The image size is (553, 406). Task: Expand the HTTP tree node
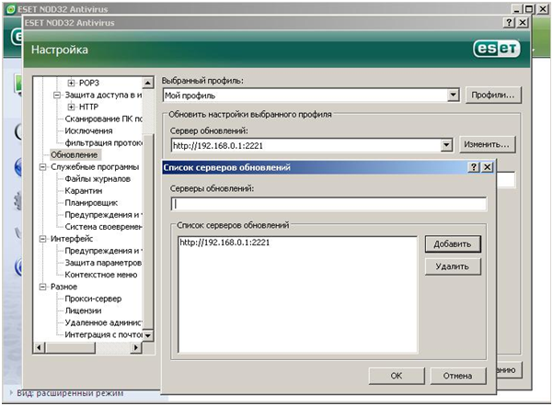(x=71, y=107)
